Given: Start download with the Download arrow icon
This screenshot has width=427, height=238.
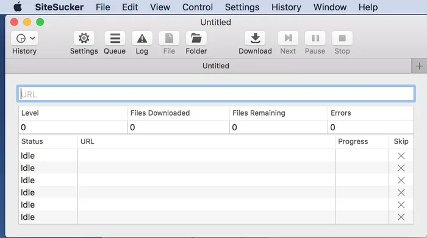Looking at the screenshot, I should pyautogui.click(x=255, y=38).
